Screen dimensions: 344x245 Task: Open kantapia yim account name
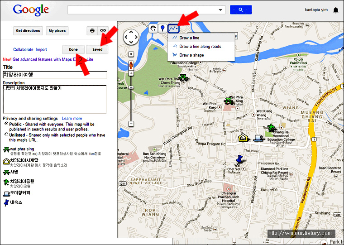pyautogui.click(x=316, y=10)
